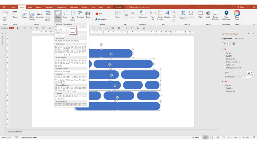Select the No line option

point(228,85)
